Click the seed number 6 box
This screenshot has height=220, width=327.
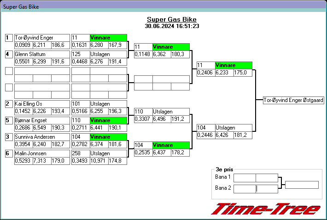point(9,154)
